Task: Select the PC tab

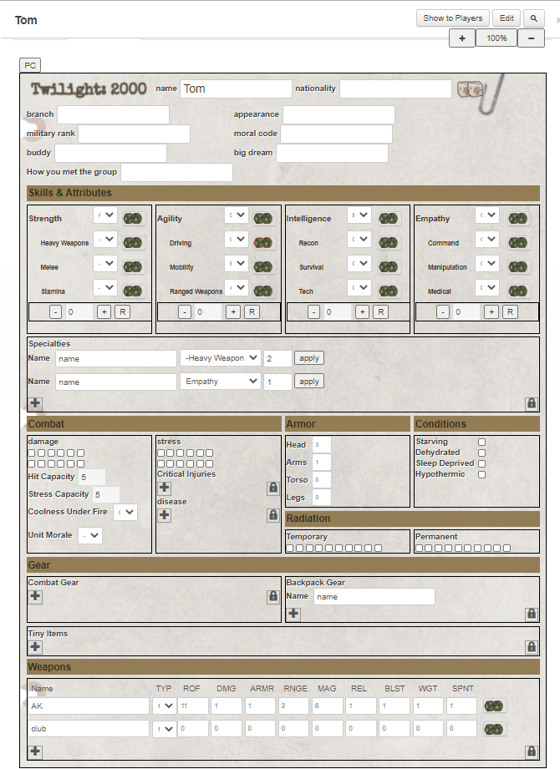Action: point(30,65)
